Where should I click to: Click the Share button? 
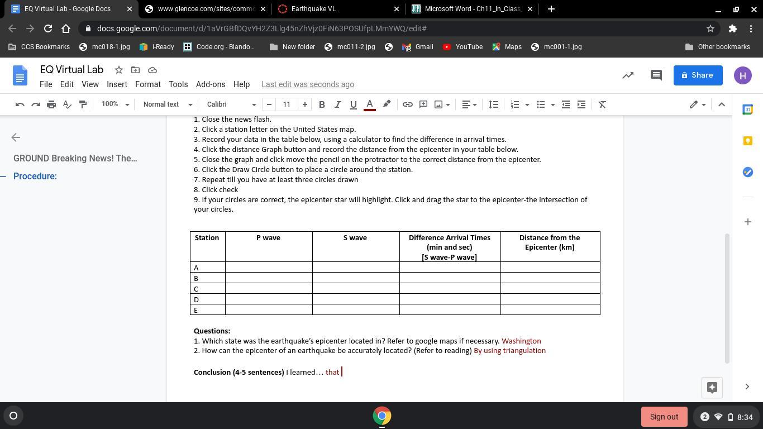pyautogui.click(x=698, y=75)
